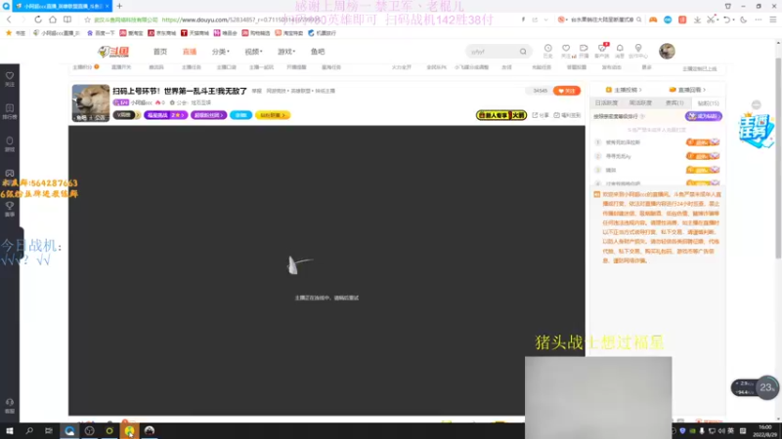The image size is (782, 439).
Task: Open viewing history clock icon
Action: point(547,48)
